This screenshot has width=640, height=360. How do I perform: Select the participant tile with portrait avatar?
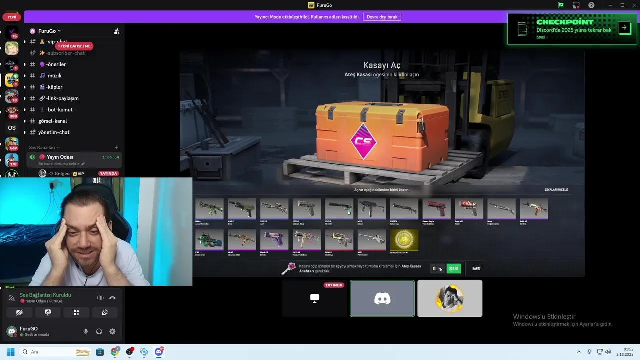coord(450,298)
